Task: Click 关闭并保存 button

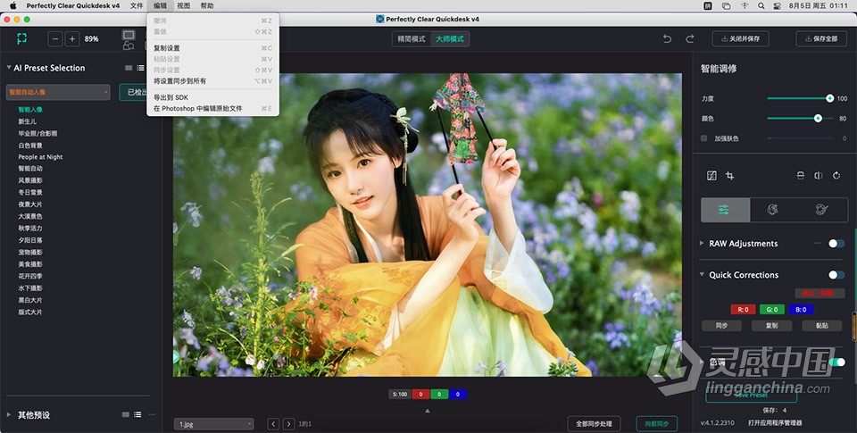Action: click(741, 38)
